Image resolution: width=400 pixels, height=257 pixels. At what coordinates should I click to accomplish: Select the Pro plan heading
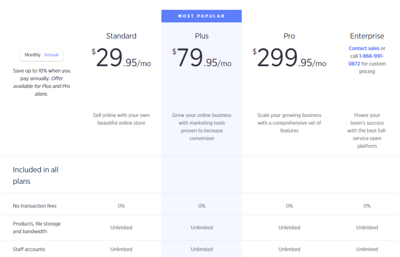tap(289, 36)
